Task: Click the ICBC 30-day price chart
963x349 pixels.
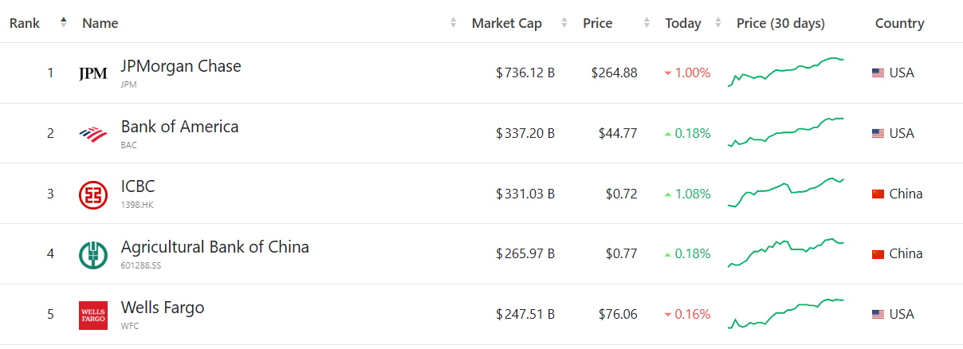Action: [x=786, y=193]
